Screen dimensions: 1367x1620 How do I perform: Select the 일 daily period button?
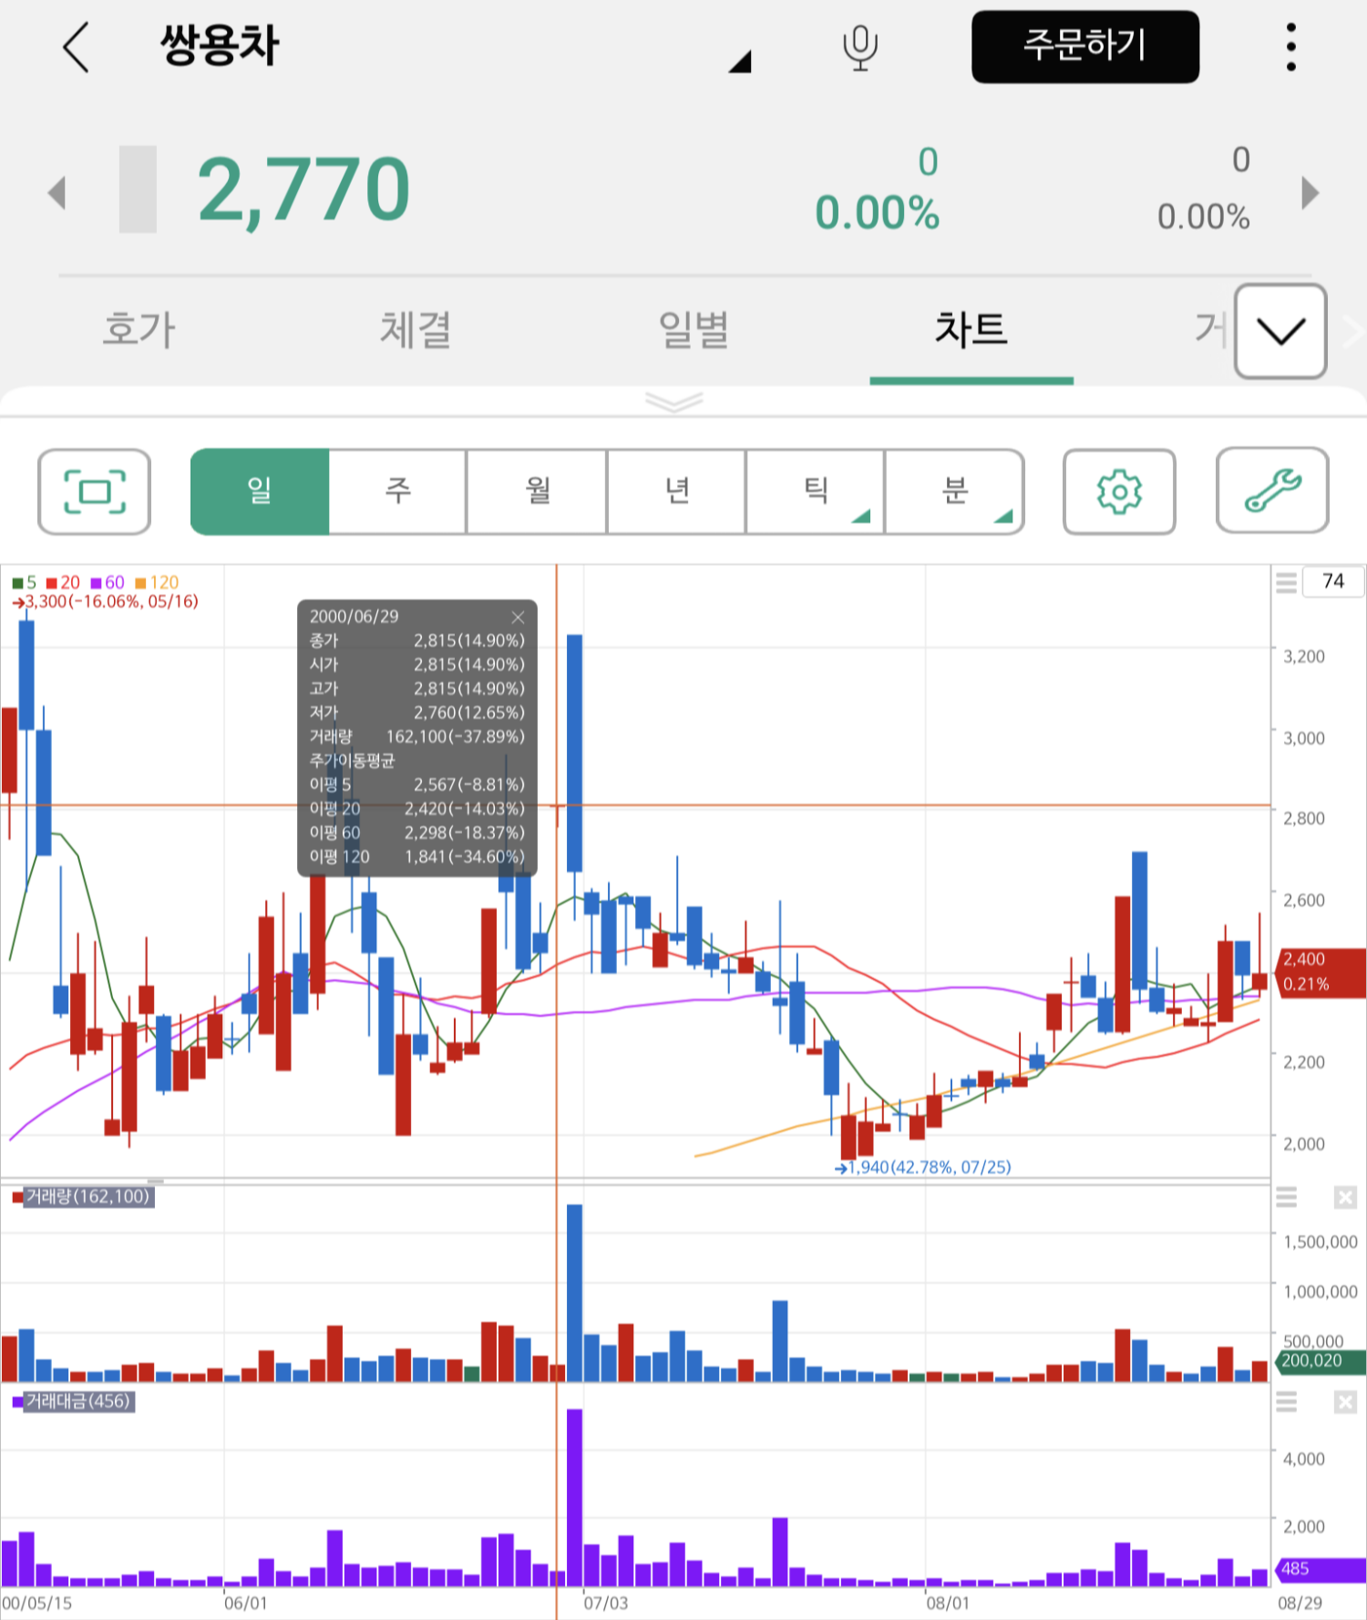tap(260, 492)
